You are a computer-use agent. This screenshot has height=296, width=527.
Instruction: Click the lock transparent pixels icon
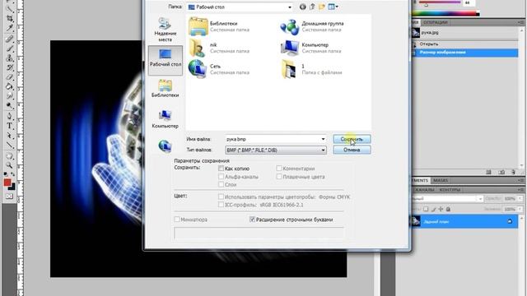[426, 209]
